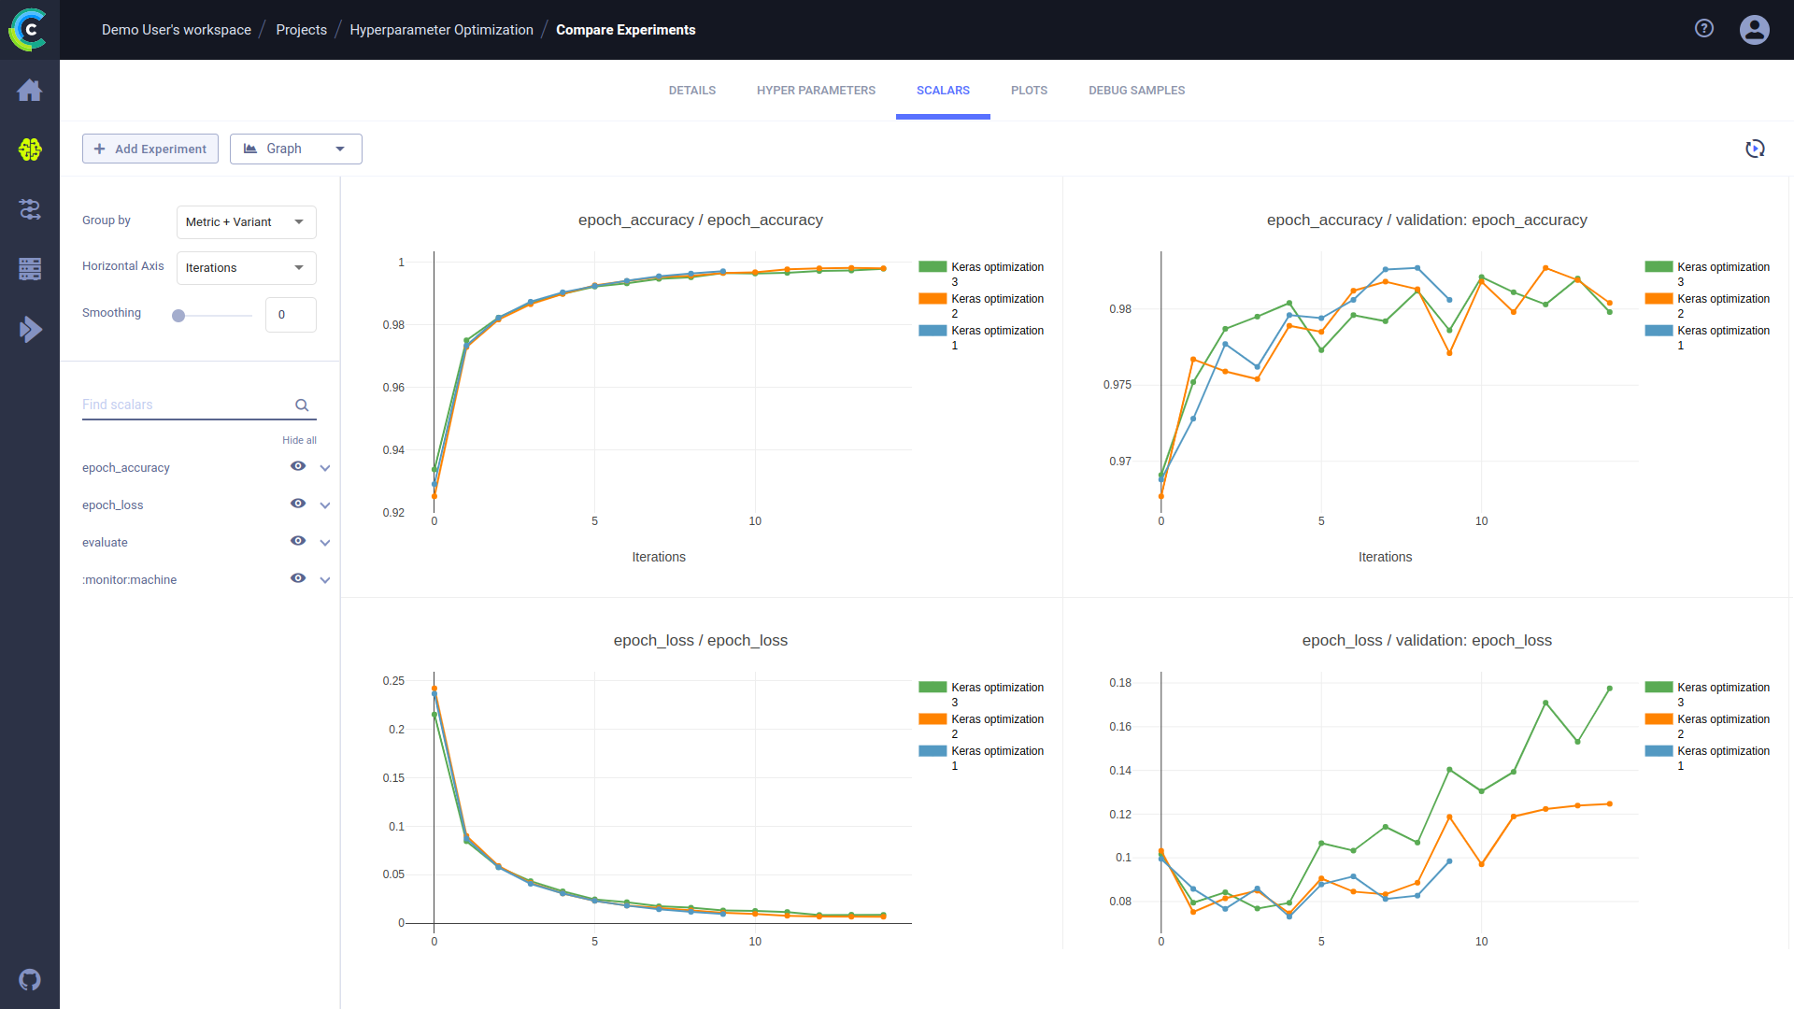
Task: Open the Datasets table icon in sidebar
Action: click(30, 269)
